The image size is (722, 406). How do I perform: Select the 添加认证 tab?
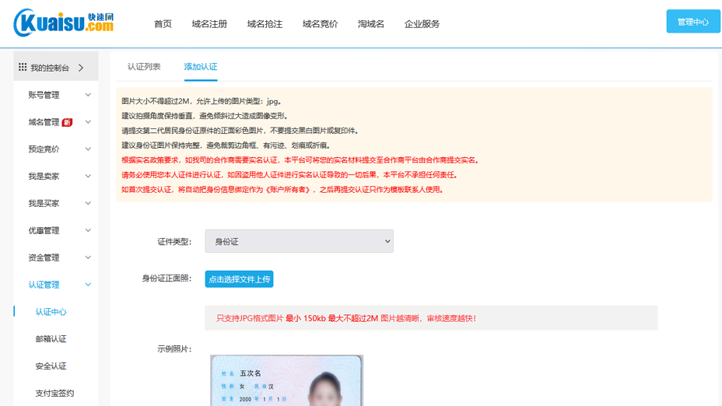coord(200,67)
